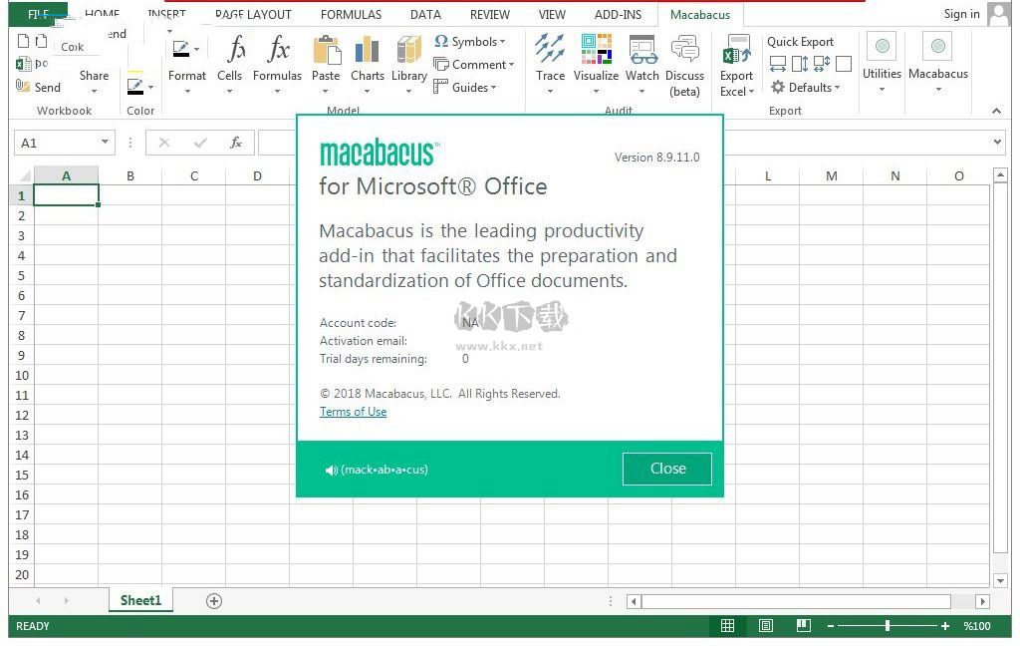Image resolution: width=1020 pixels, height=646 pixels.
Task: Play the Macabacus pronunciation speaker icon
Action: [x=331, y=470]
